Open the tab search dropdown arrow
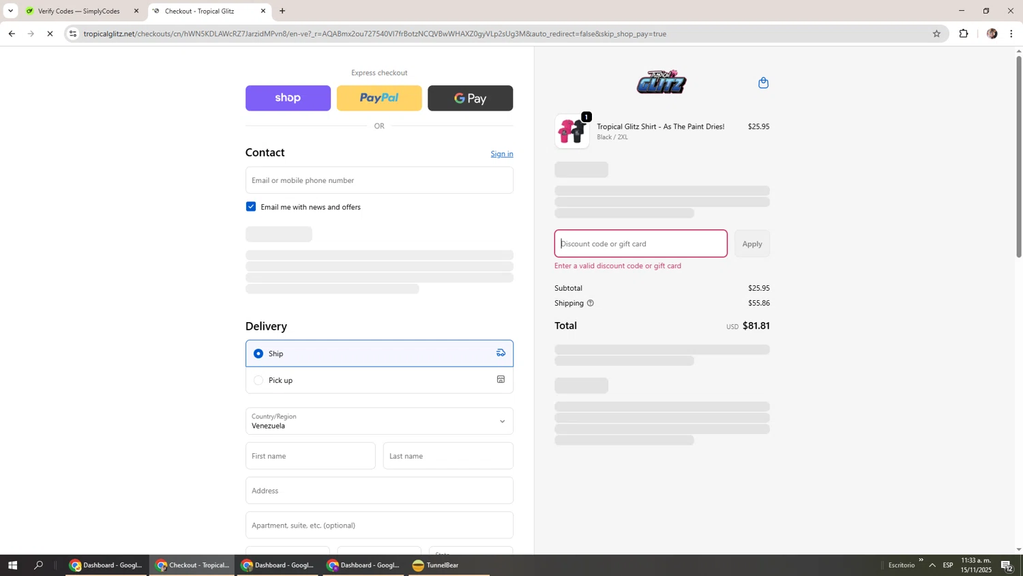This screenshot has height=576, width=1023. (10, 11)
